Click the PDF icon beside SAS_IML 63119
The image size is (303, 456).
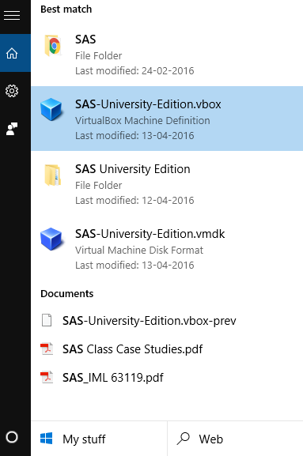[47, 378]
